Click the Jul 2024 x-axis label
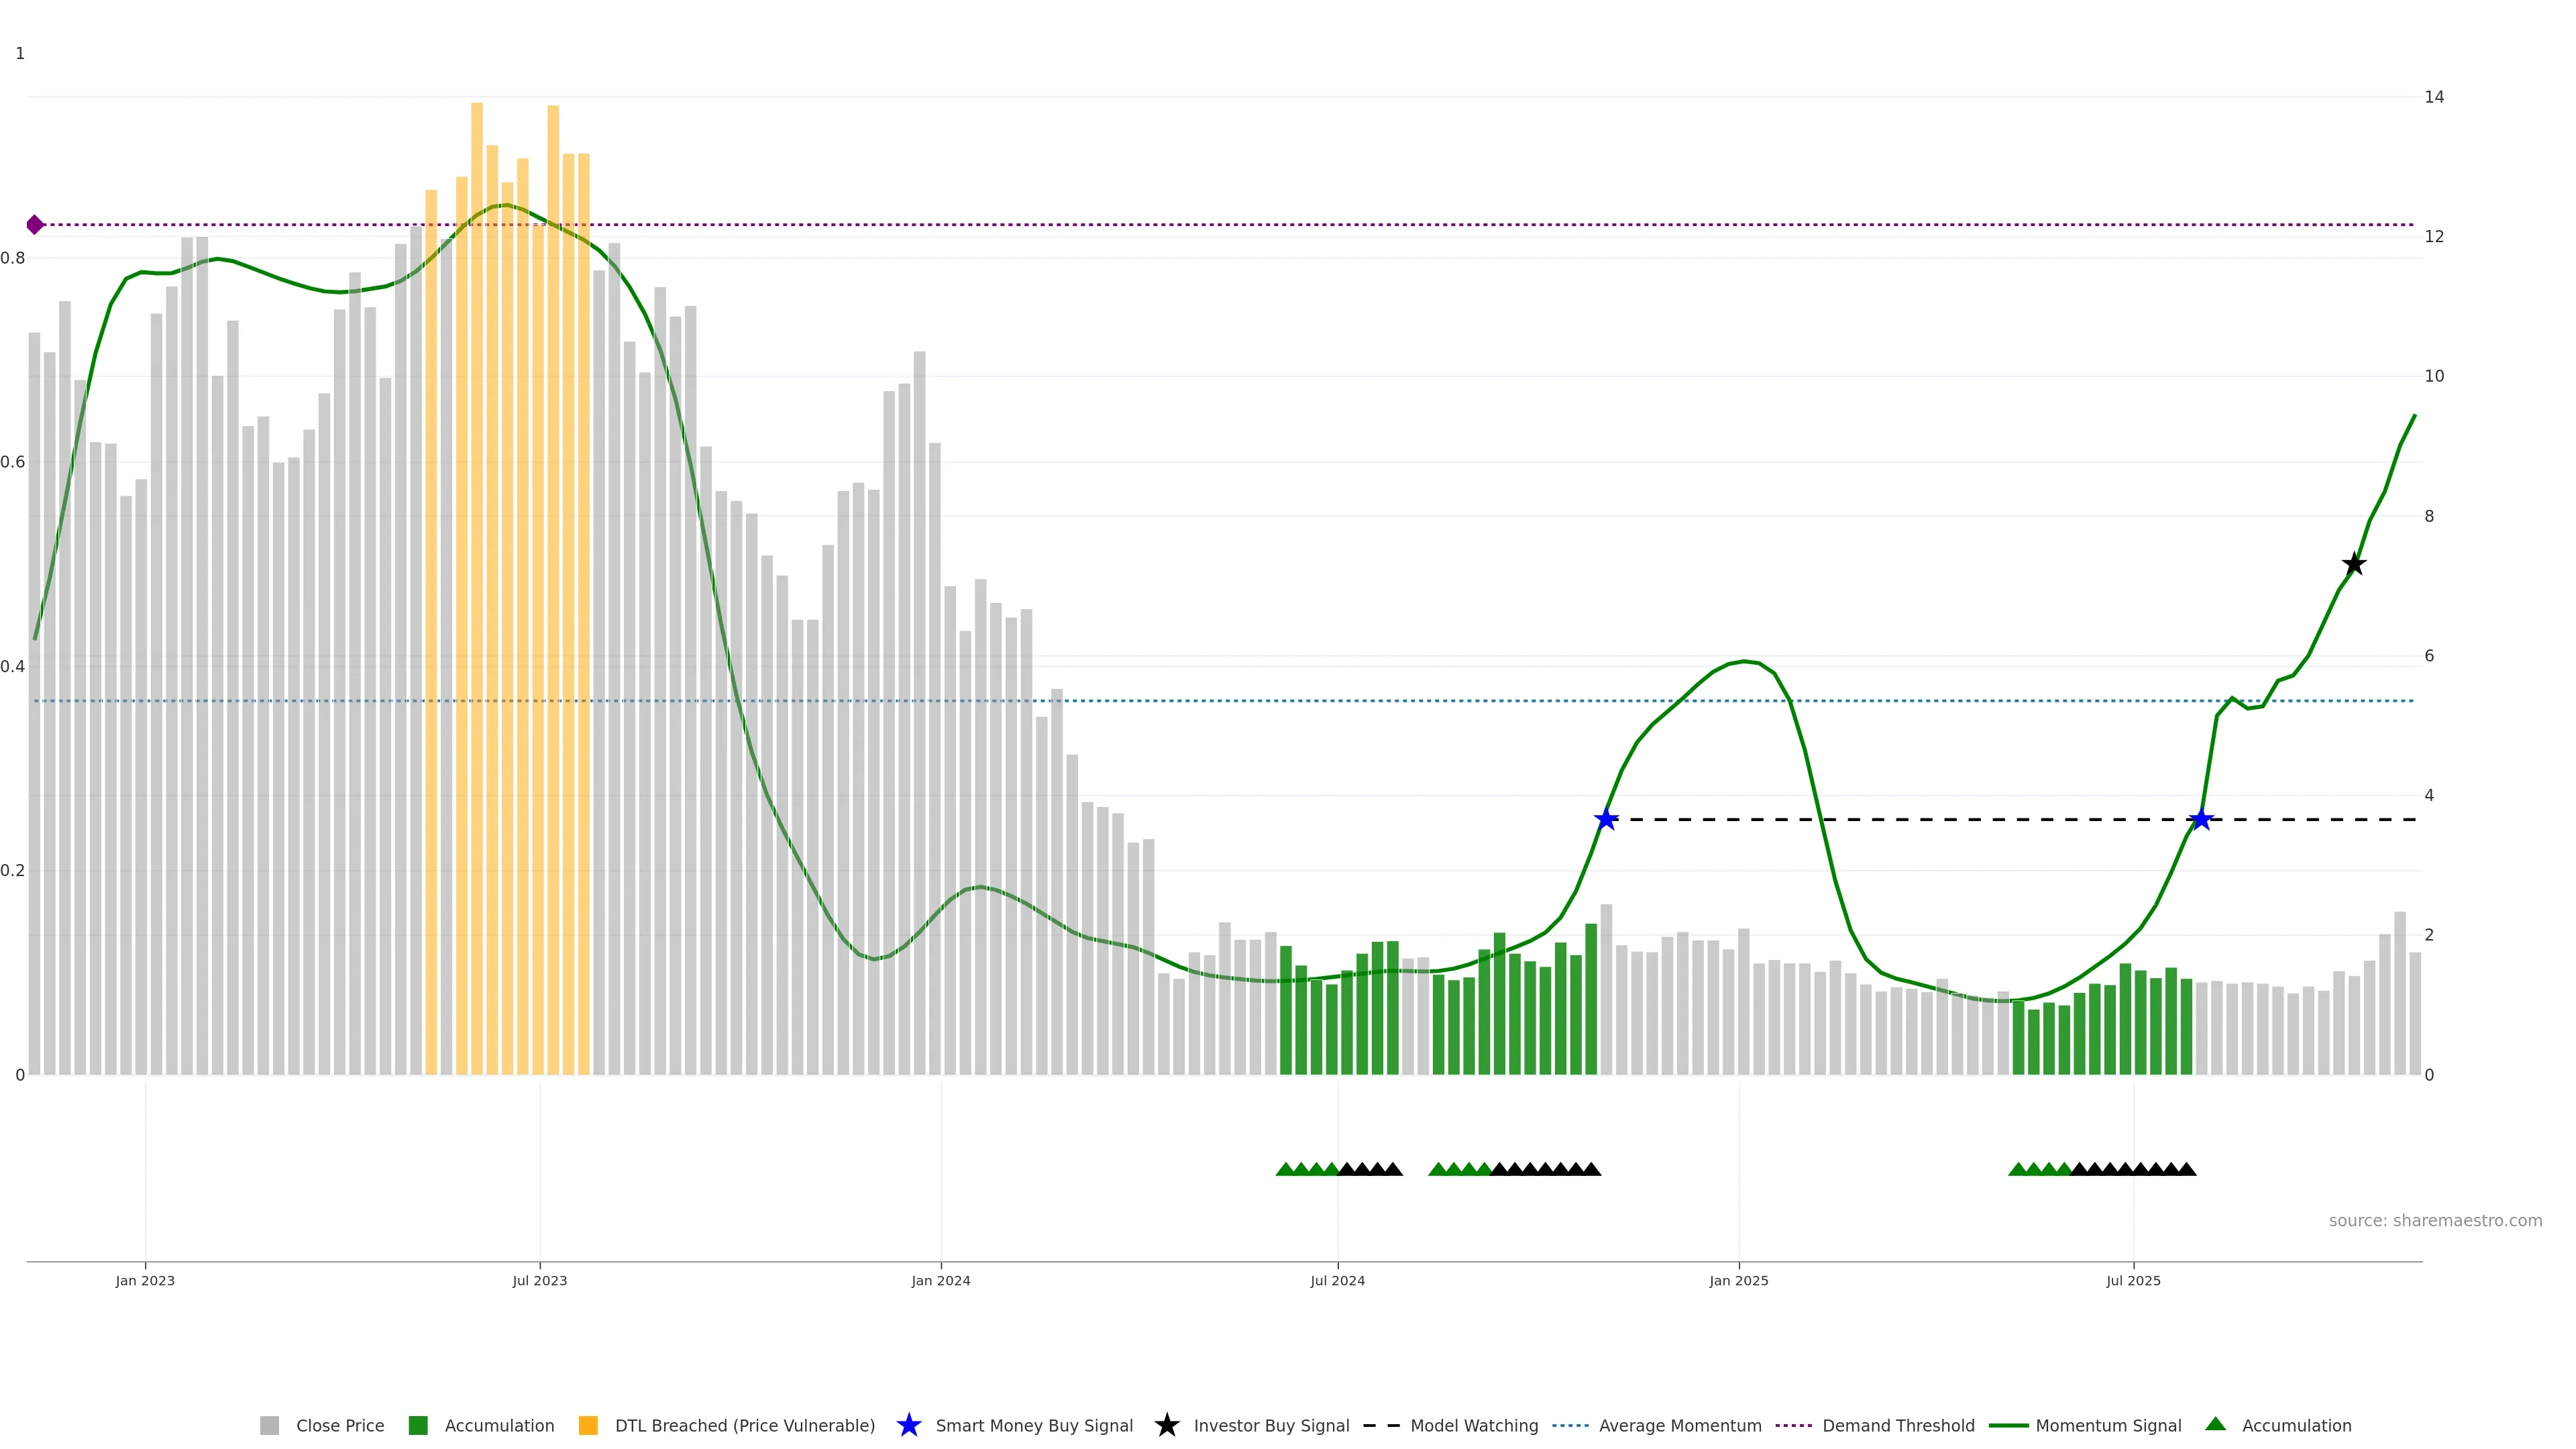The image size is (2576, 1449). [1337, 1280]
